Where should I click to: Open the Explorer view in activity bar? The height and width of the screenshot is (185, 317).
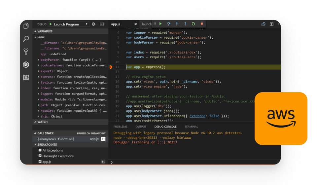[26, 26]
